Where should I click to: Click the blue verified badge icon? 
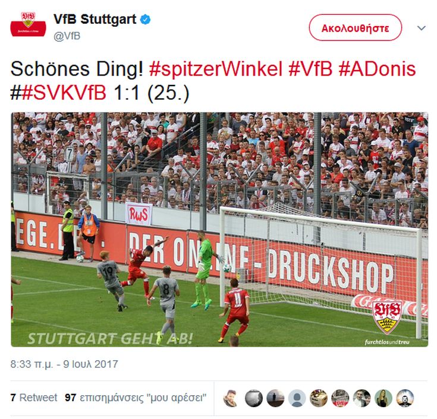tap(145, 20)
